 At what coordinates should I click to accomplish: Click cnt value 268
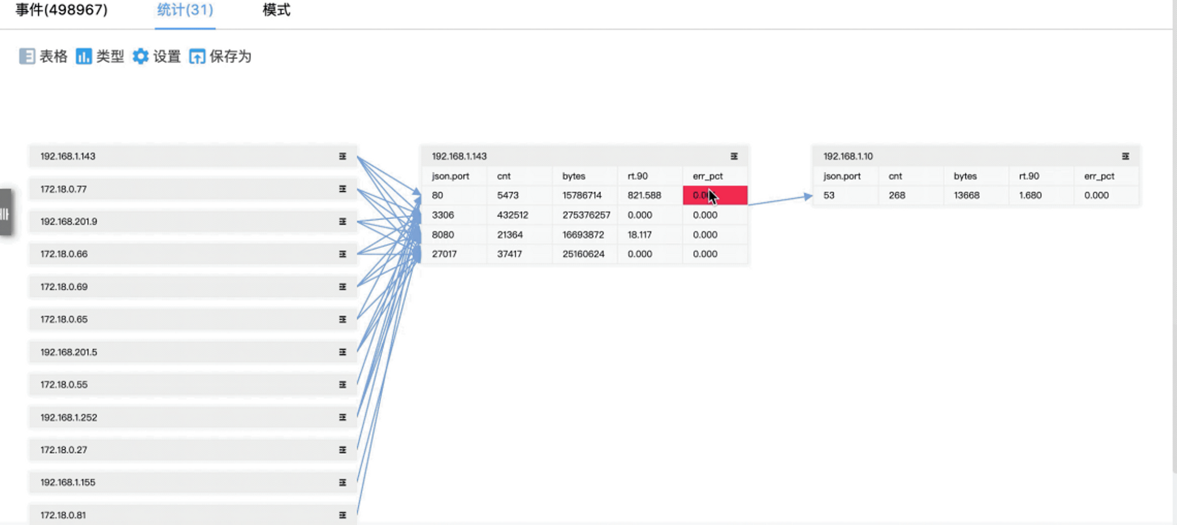[897, 195]
